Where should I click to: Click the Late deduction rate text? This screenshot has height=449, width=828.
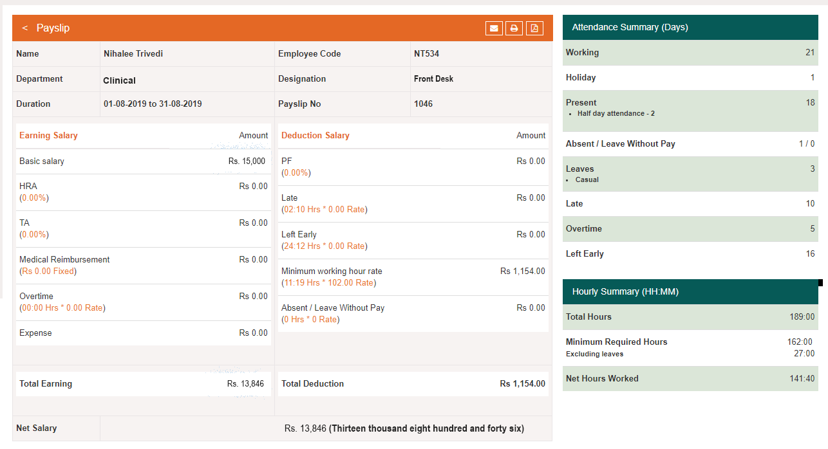point(325,210)
